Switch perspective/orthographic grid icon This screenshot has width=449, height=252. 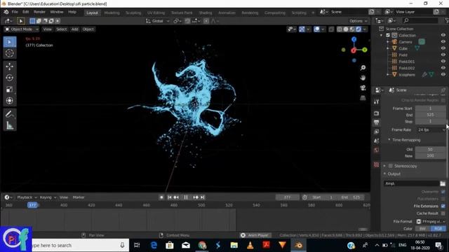(x=363, y=98)
